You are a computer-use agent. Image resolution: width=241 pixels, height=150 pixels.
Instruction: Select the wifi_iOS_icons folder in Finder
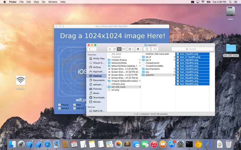(124, 87)
